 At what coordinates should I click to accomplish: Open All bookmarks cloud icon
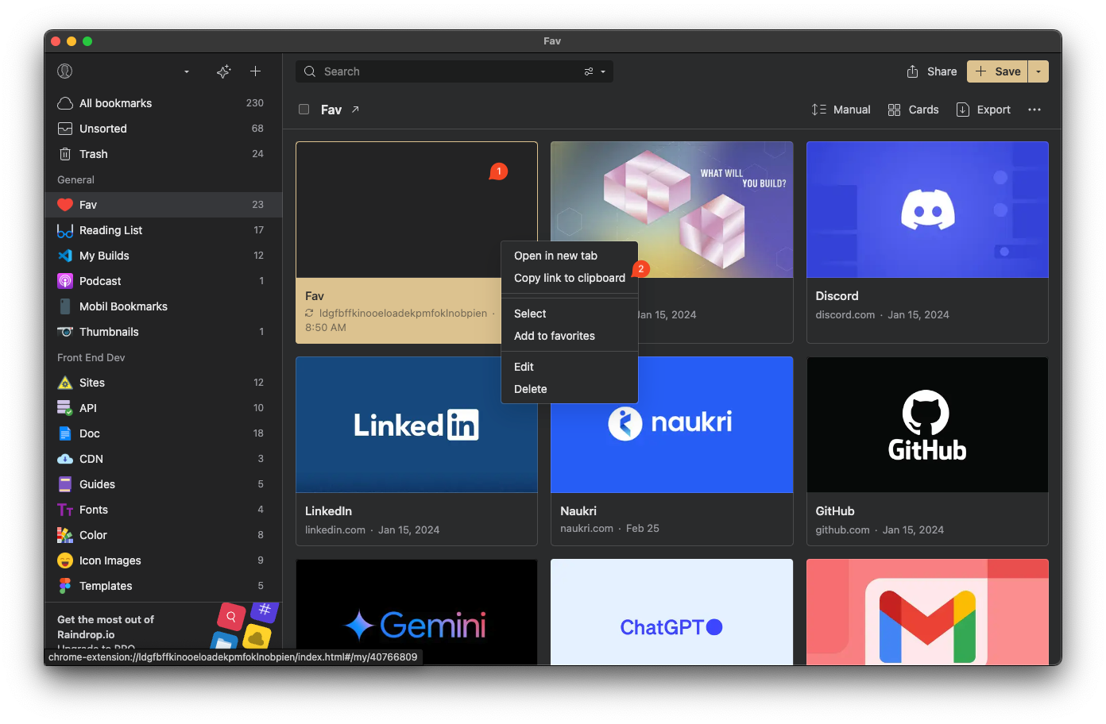(x=65, y=103)
